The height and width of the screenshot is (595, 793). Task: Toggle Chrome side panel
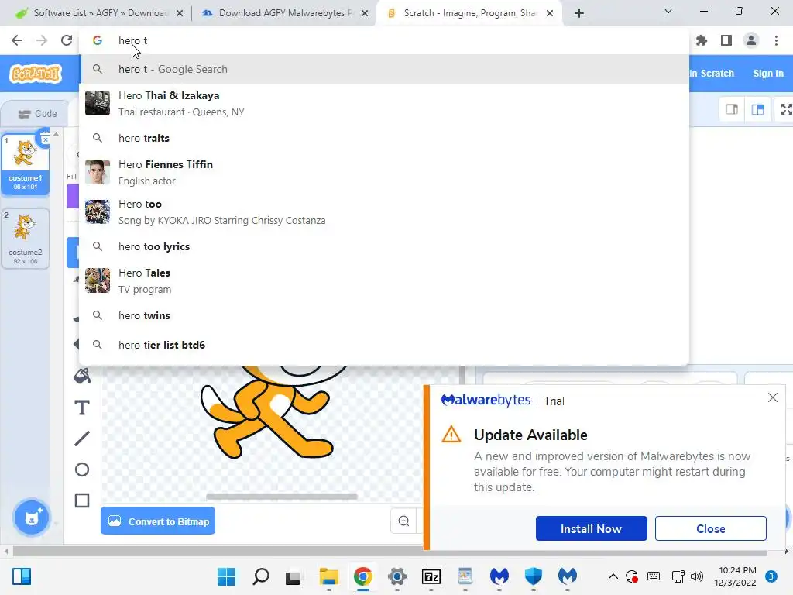tap(726, 40)
